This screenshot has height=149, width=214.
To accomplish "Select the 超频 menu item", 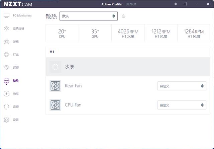I will 16,68.
